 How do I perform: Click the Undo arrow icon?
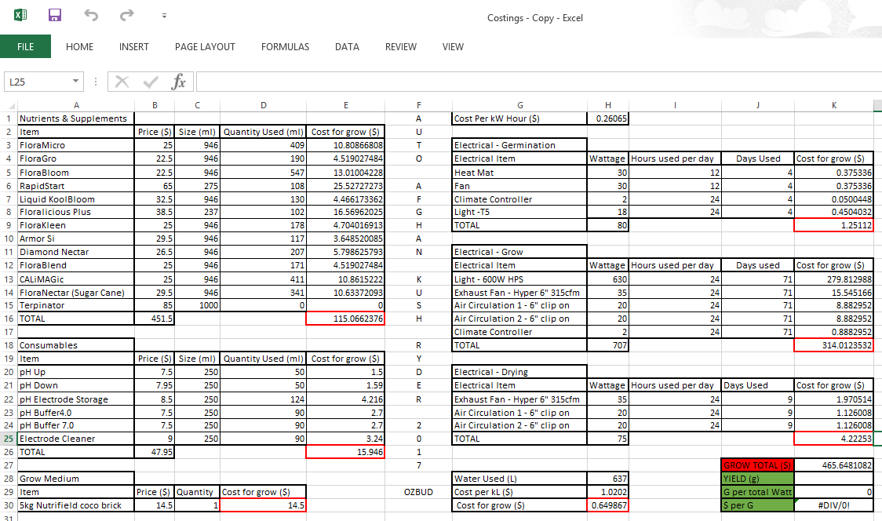click(91, 15)
